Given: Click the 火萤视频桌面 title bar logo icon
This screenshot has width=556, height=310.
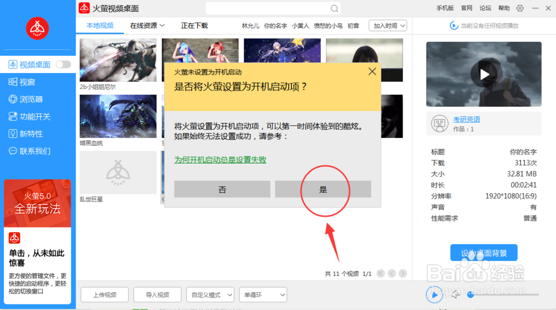Looking at the screenshot, I should click(84, 8).
